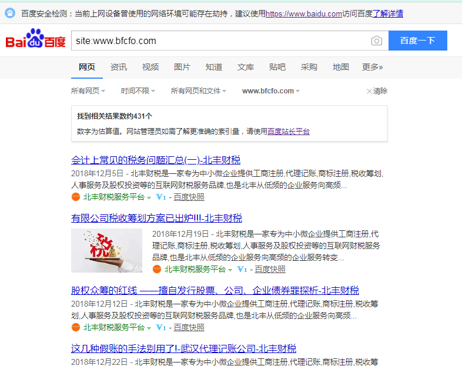Click V1 credit badge in first result
This screenshot has width=462, height=366.
coord(161,197)
